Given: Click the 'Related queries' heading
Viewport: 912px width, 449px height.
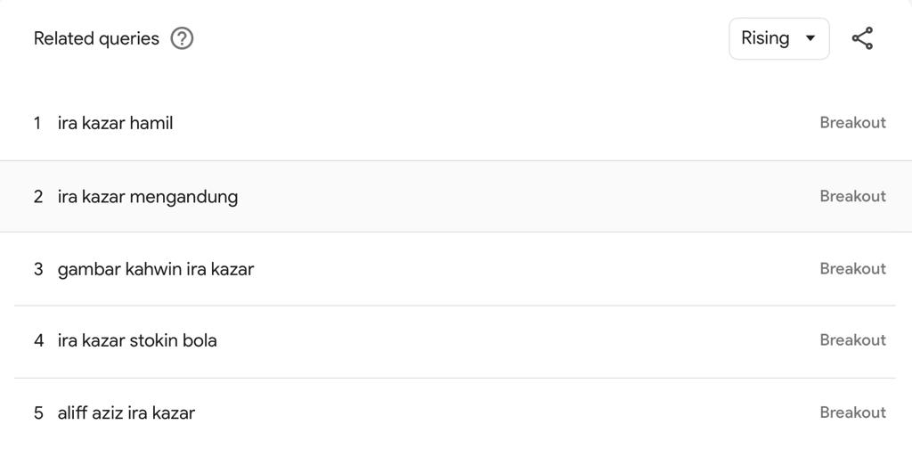Looking at the screenshot, I should click(96, 38).
